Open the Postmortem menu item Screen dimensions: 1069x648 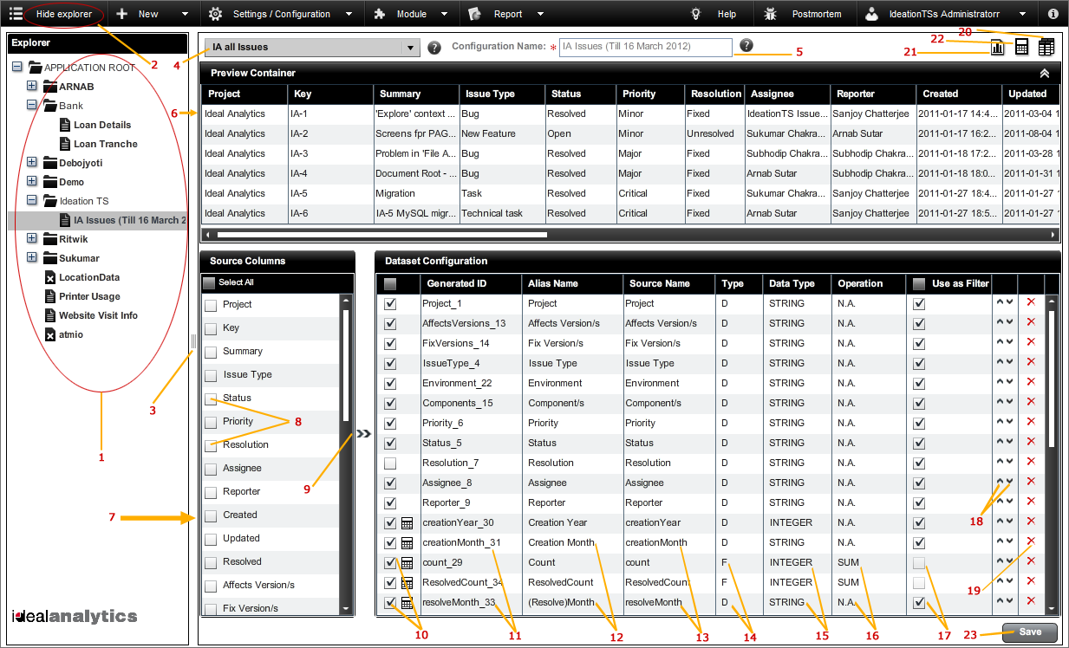click(804, 14)
